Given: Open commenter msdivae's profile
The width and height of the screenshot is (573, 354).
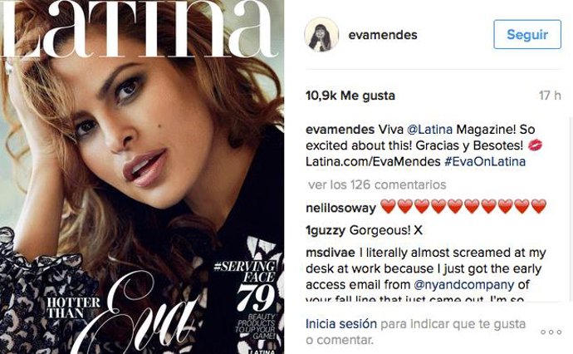Looking at the screenshot, I should point(330,253).
